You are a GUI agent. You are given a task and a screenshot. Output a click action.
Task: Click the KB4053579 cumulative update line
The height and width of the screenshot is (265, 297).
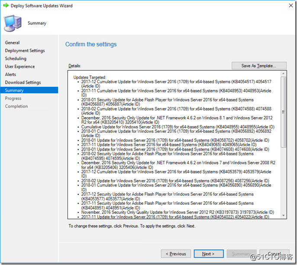(176, 174)
